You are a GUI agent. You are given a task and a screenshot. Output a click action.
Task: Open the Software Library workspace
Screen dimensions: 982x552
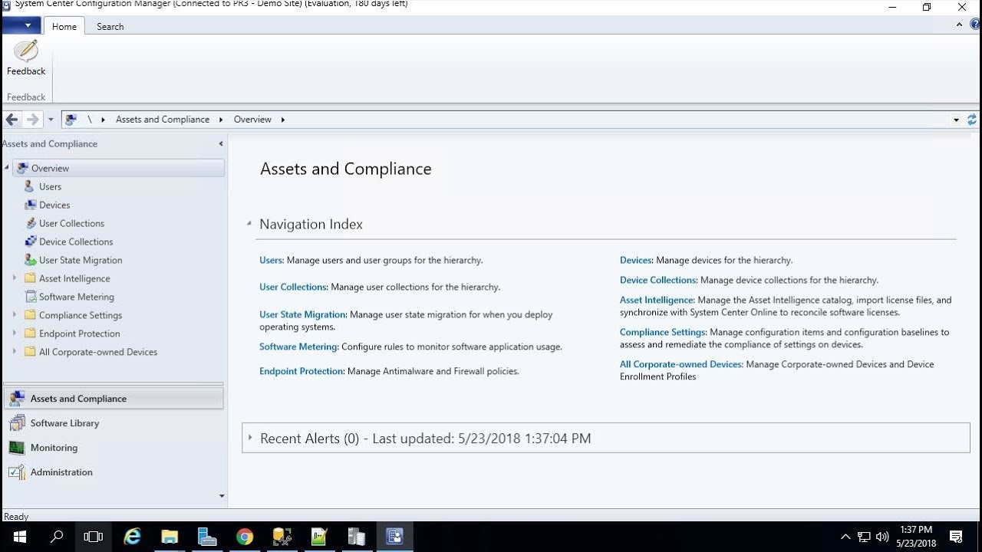click(114, 423)
